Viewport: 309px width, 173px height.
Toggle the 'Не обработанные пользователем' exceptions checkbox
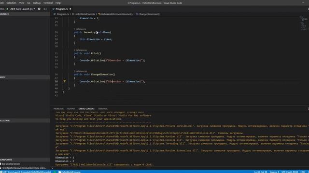pos(0,168)
